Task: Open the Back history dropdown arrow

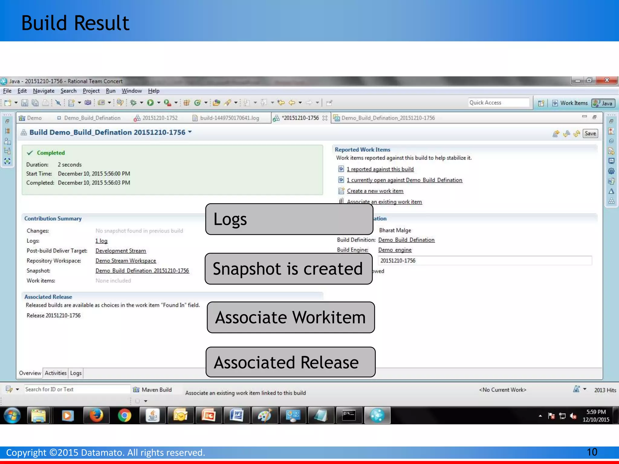Action: (x=300, y=103)
